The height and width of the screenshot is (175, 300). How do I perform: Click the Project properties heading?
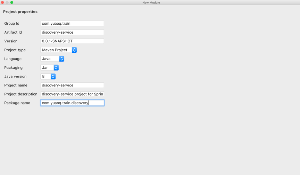(20, 11)
